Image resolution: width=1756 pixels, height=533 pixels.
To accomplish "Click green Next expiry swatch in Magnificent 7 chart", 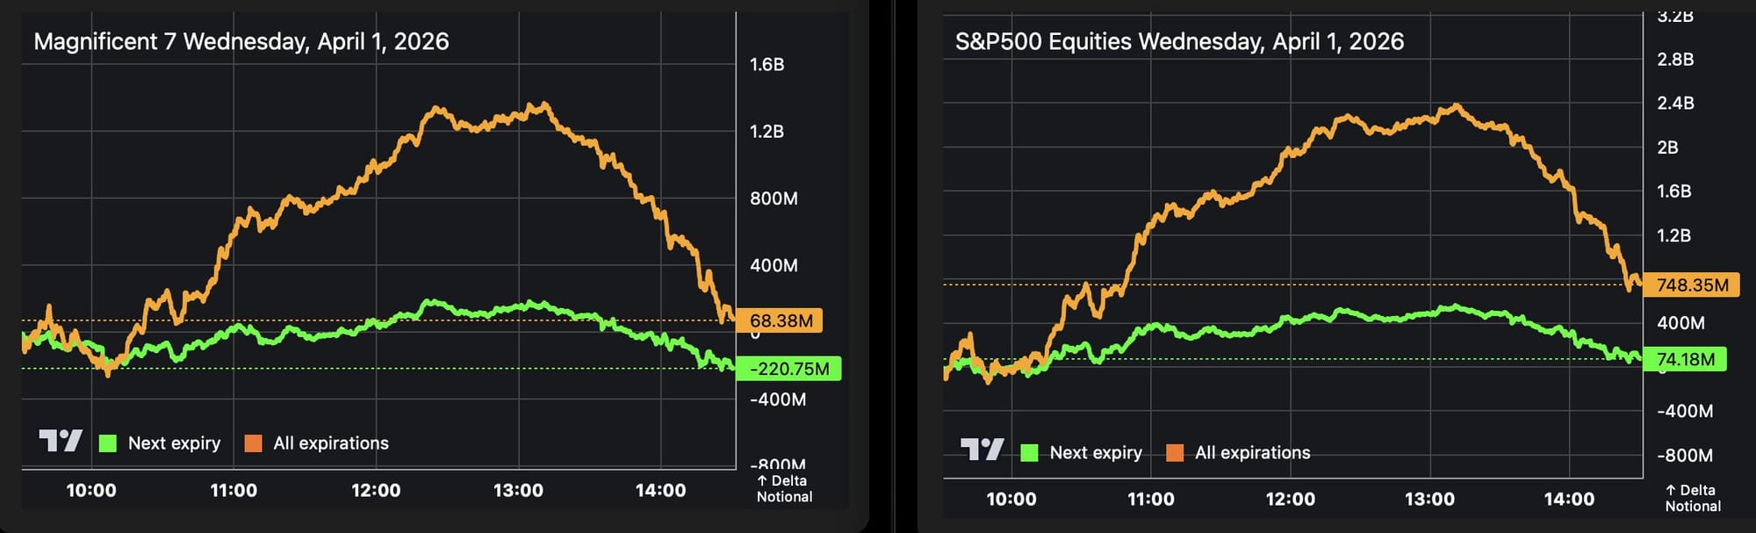I will click(x=108, y=443).
